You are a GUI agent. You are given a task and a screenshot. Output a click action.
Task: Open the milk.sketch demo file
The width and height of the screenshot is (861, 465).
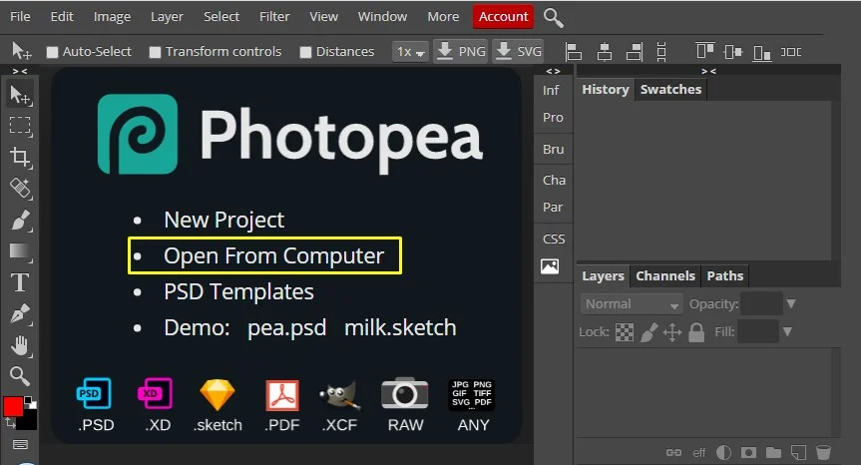pos(400,327)
